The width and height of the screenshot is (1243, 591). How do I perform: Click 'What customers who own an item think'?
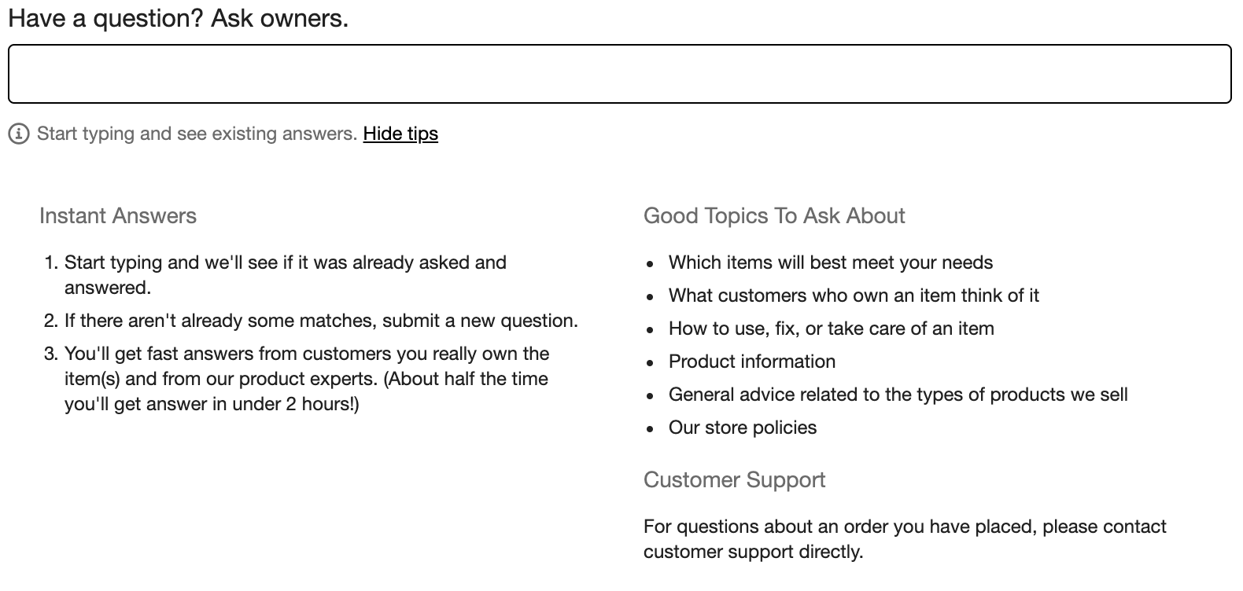pos(854,295)
